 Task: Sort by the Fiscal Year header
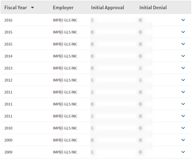coord(15,8)
